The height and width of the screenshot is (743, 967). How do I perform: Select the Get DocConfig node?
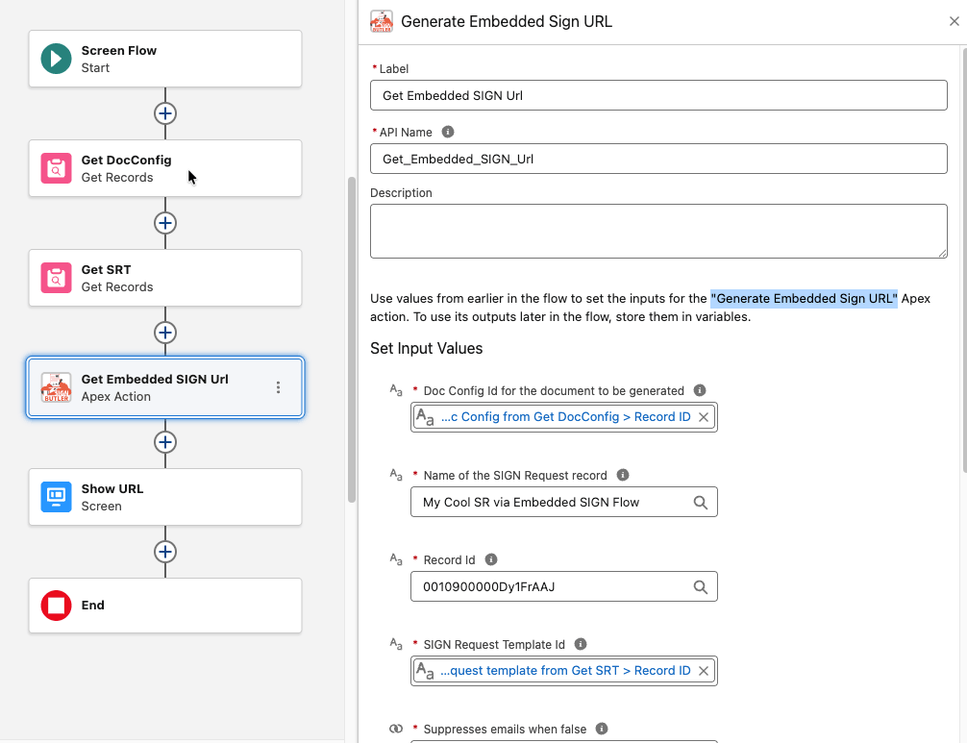pyautogui.click(x=165, y=168)
